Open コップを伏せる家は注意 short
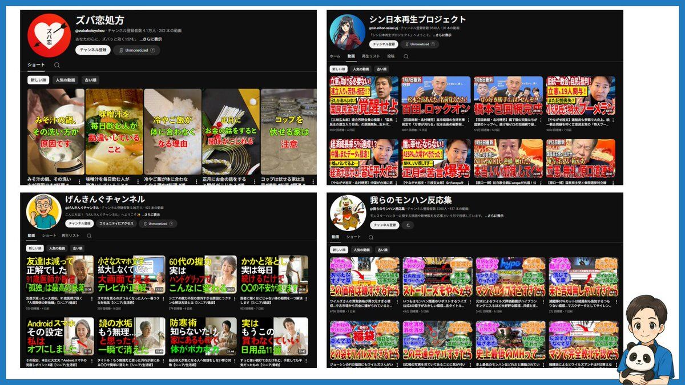The height and width of the screenshot is (385, 685). tap(288, 132)
